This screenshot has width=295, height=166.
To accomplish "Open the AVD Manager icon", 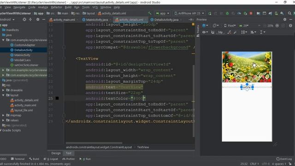I will pyautogui.click(x=276, y=13).
